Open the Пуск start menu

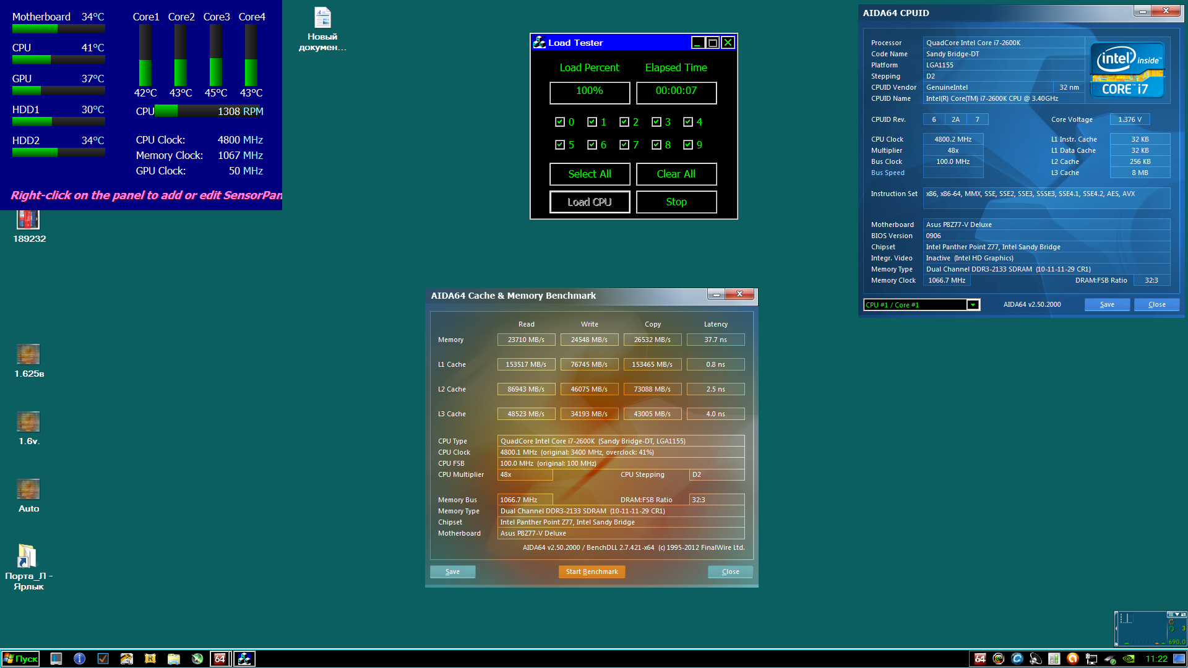tap(20, 659)
